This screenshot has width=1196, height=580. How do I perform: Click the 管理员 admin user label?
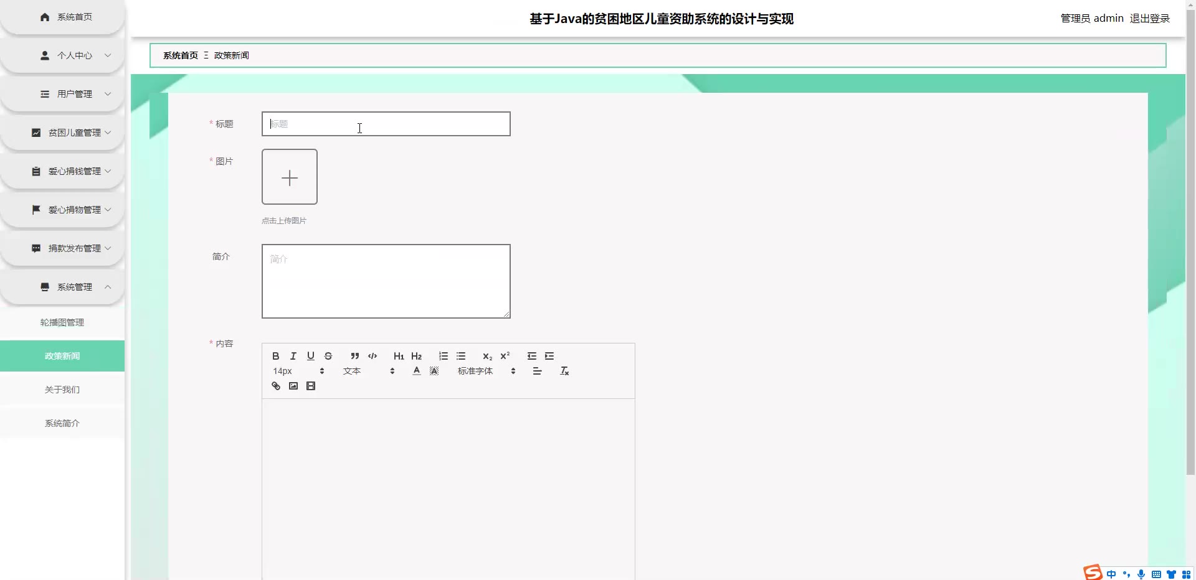pos(1092,19)
